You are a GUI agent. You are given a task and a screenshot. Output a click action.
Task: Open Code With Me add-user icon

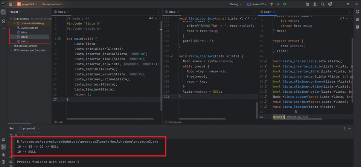315,4
